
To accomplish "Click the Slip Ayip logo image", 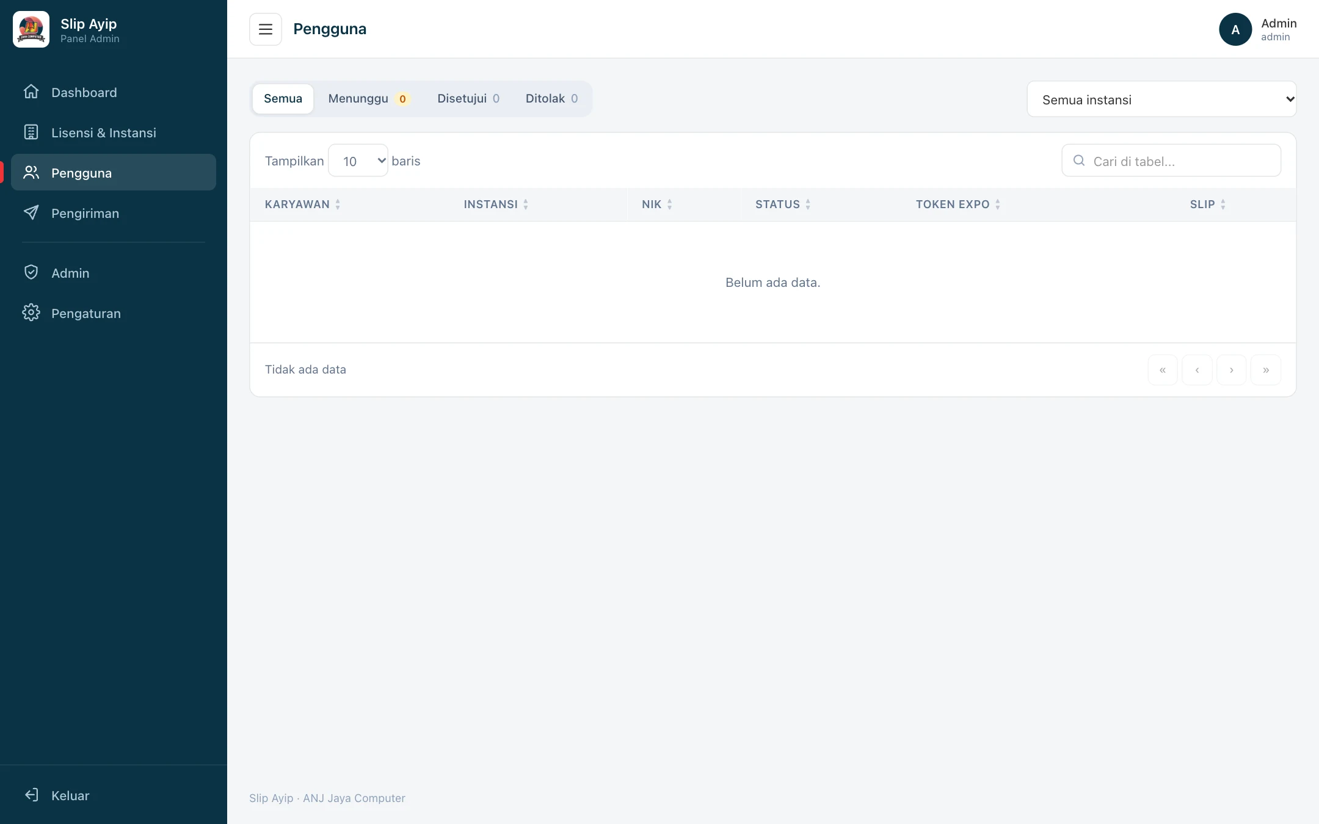I will click(31, 29).
